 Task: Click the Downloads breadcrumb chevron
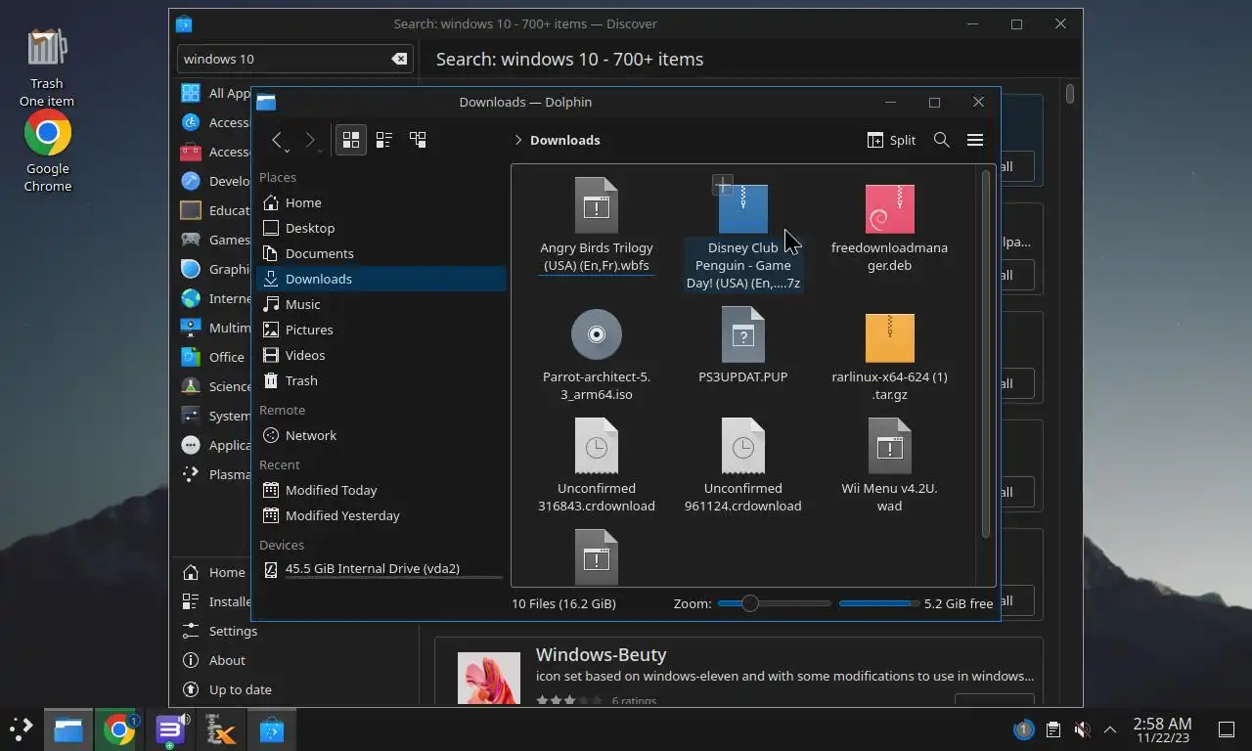click(517, 140)
